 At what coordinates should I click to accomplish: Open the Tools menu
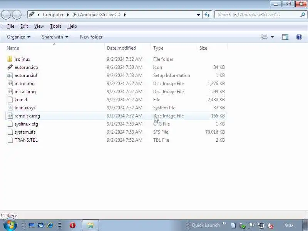pos(55,26)
